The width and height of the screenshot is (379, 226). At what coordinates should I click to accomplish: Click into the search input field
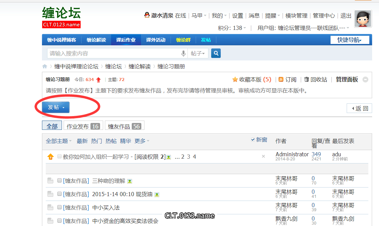coord(113,54)
